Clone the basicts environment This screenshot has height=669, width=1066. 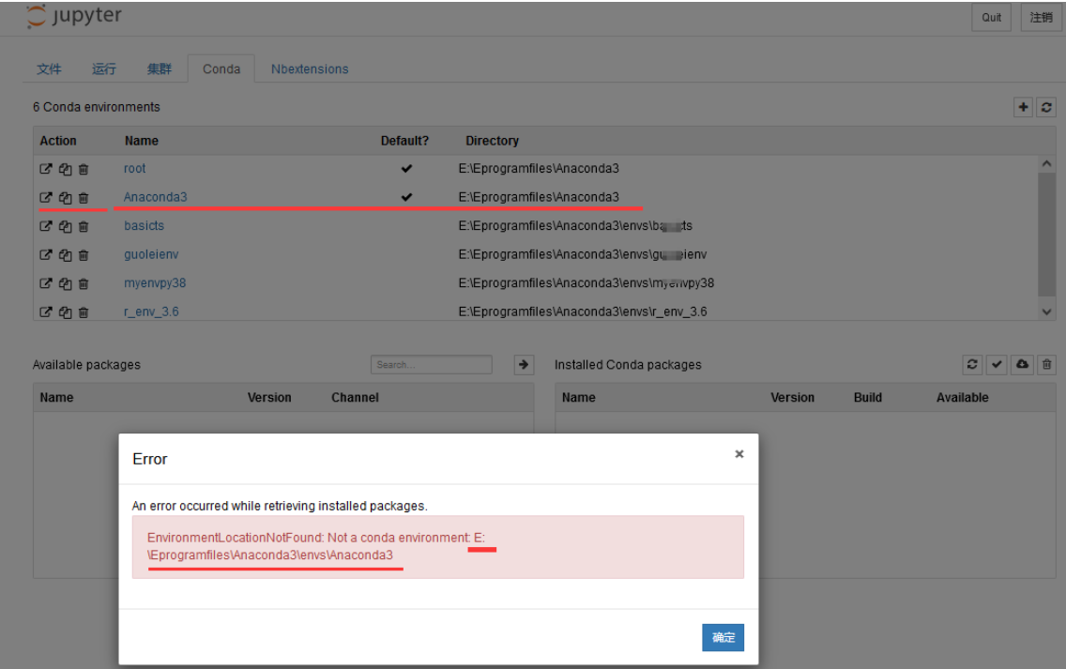pyautogui.click(x=66, y=226)
